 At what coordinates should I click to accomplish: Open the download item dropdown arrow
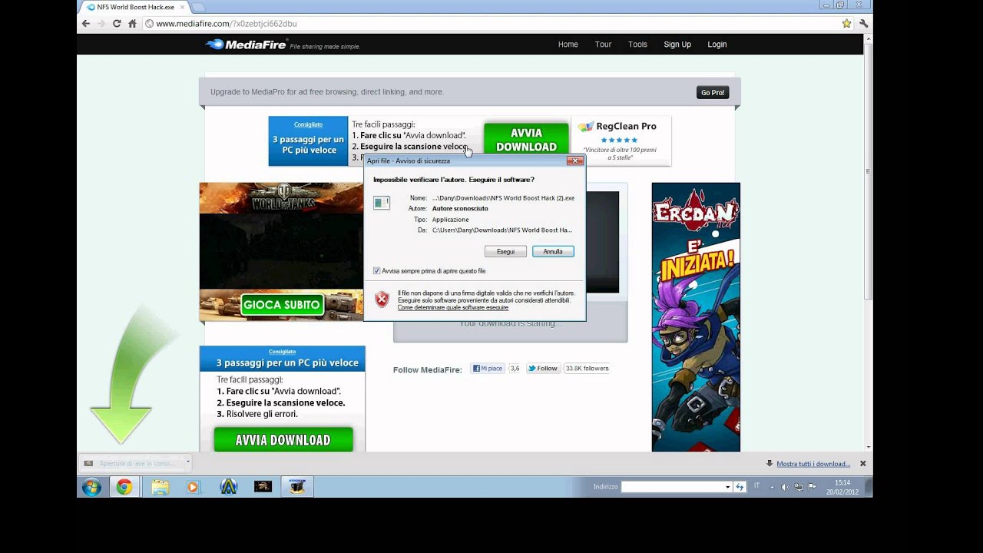pos(187,463)
